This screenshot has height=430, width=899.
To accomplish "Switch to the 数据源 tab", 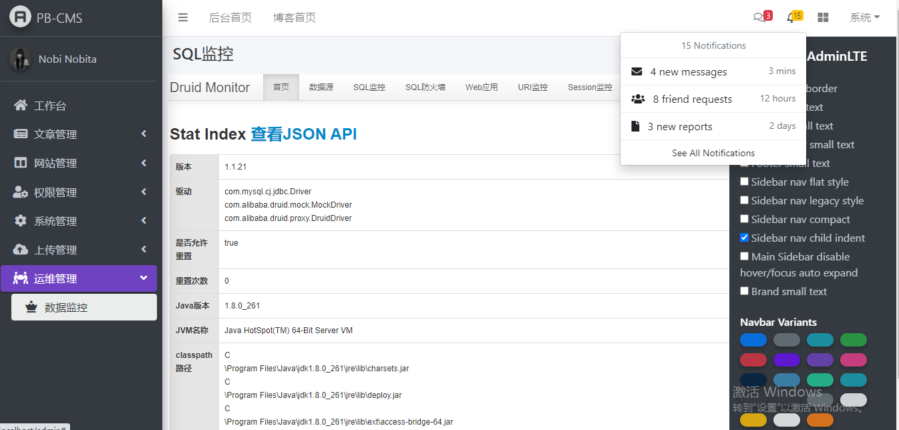I will pyautogui.click(x=321, y=87).
